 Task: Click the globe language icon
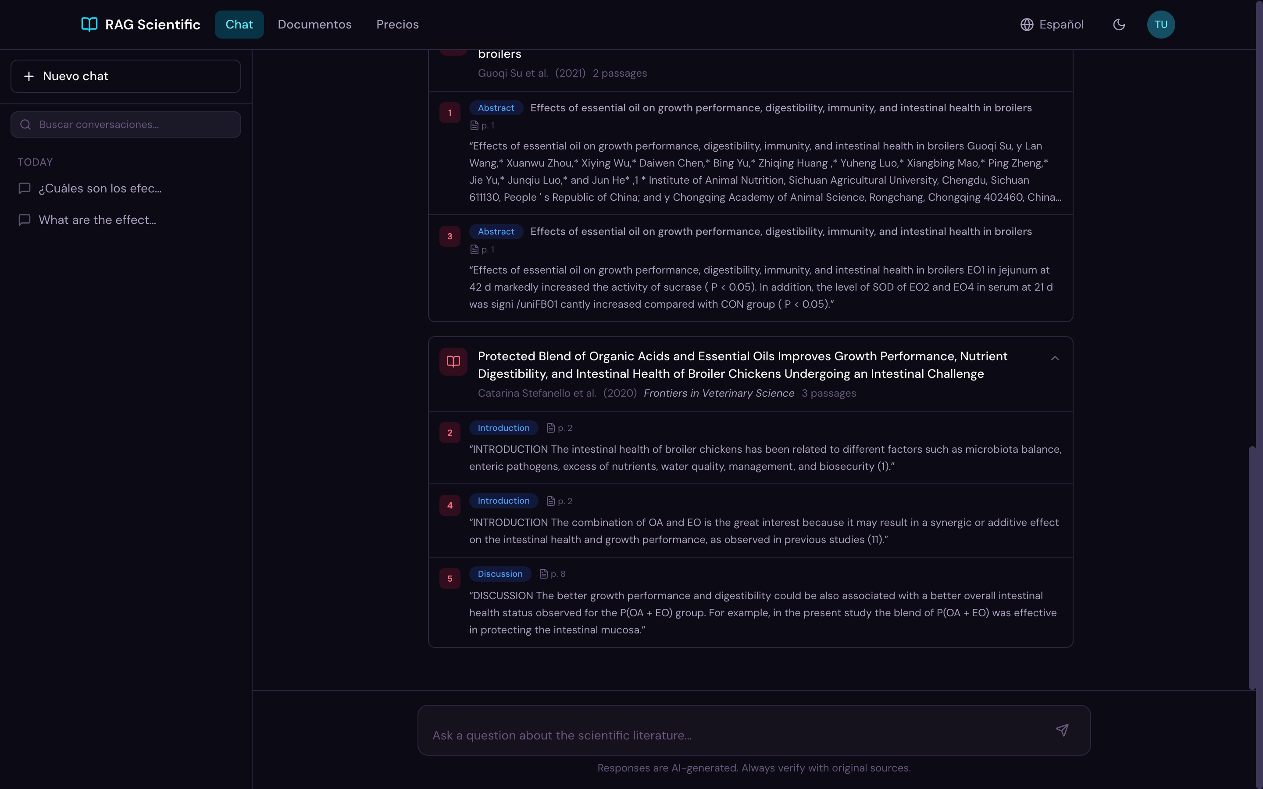coord(1027,25)
